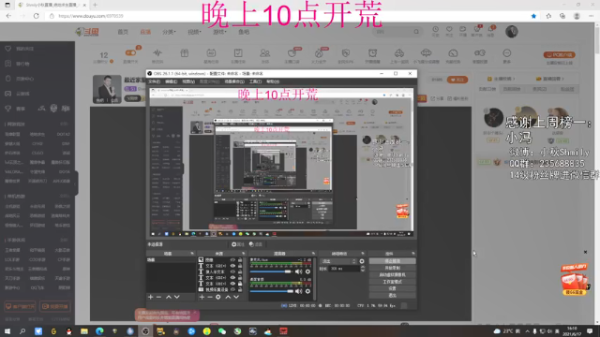Viewport: 600px width, 337px height.
Task: Move the scene down in OBS
Action: (x=177, y=297)
